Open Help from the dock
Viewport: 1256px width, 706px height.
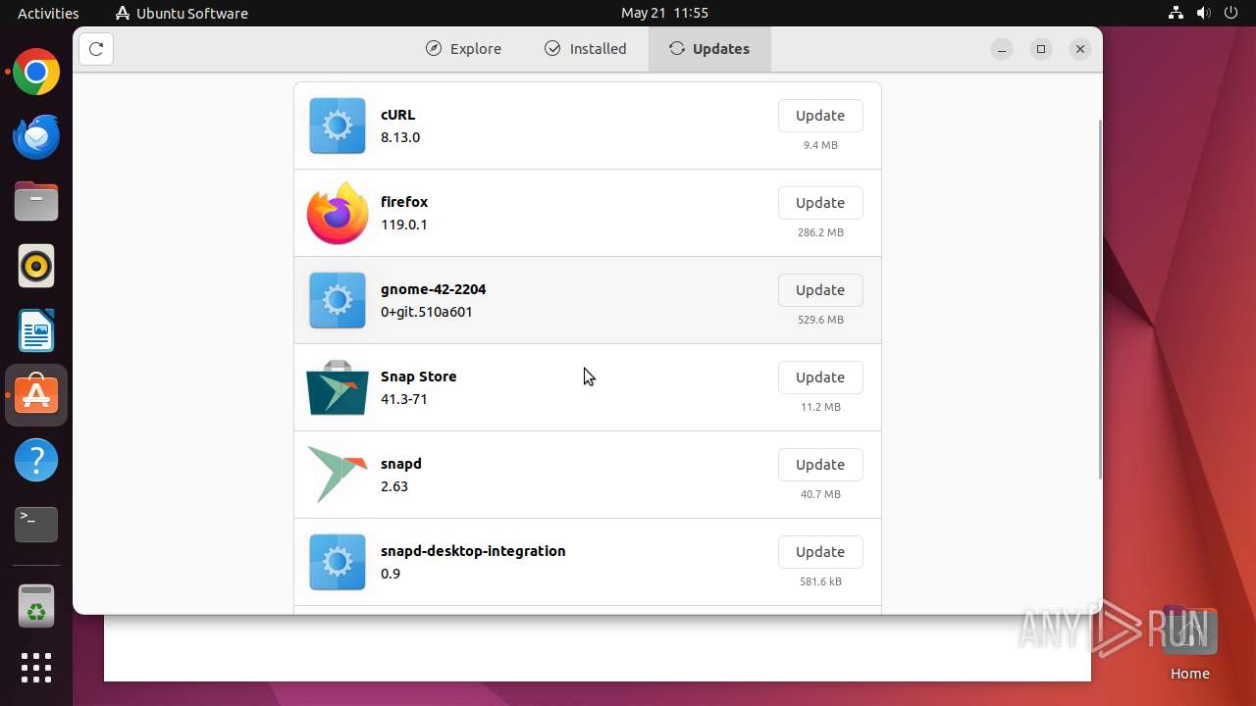click(36, 460)
